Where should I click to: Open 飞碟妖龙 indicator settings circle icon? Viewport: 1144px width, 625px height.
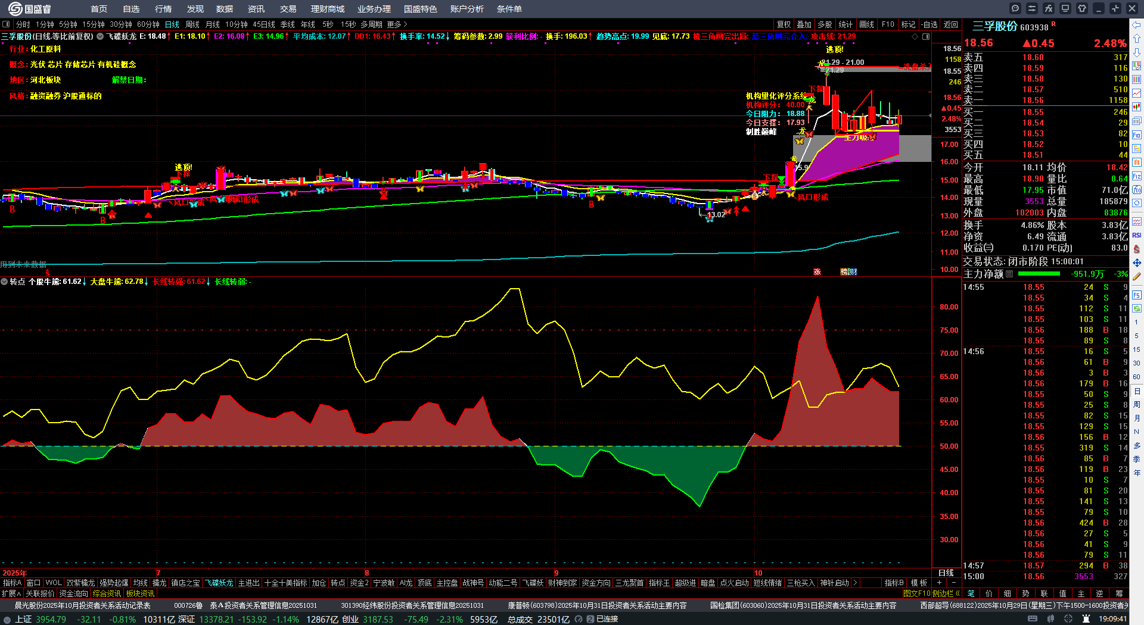[x=100, y=36]
